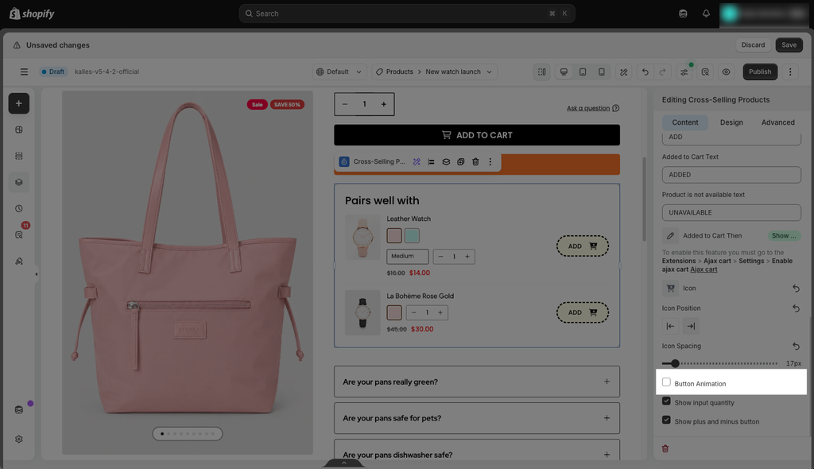This screenshot has width=814, height=469.
Task: Reset the Icon setting with revert arrow
Action: click(796, 289)
